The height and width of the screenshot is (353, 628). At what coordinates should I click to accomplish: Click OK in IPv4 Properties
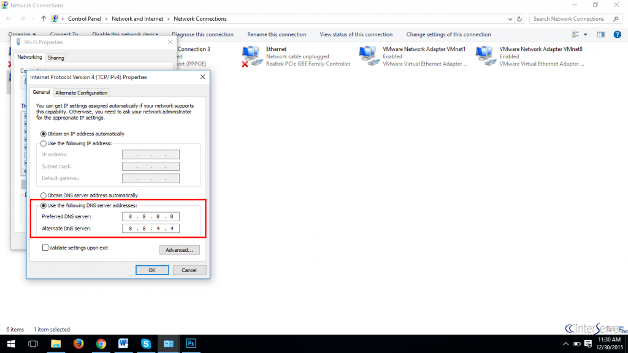point(152,270)
